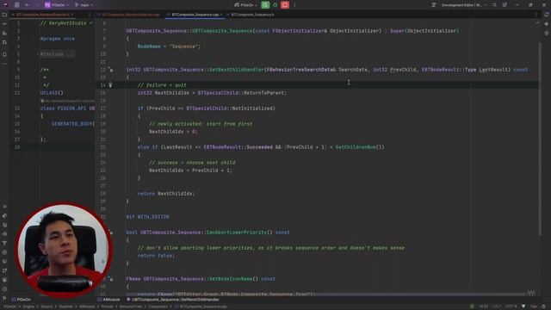Open the main hamburger menu
The width and height of the screenshot is (551, 310).
(x=16, y=5)
